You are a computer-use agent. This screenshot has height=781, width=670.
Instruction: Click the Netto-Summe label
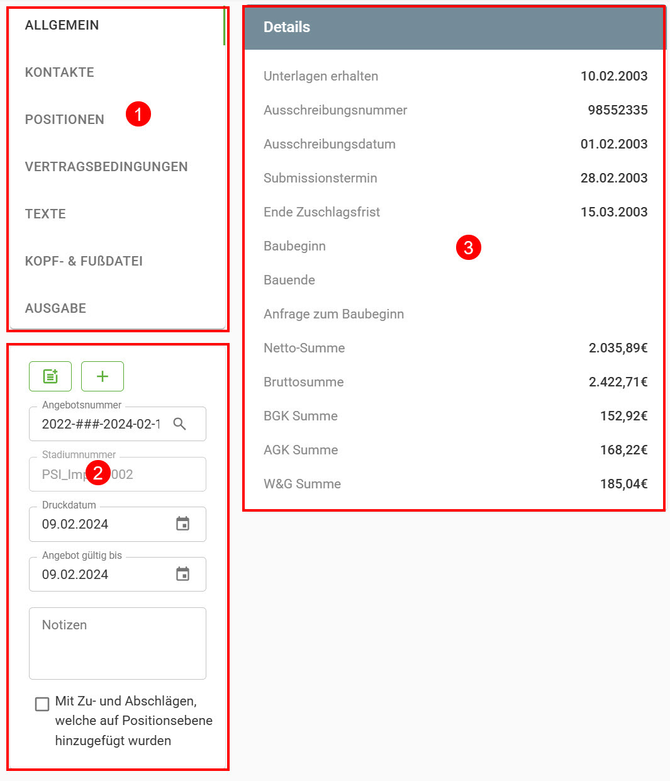pyautogui.click(x=304, y=348)
